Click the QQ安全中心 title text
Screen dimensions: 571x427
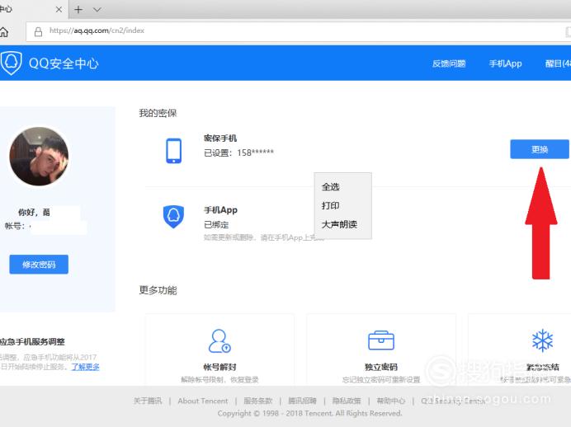64,63
